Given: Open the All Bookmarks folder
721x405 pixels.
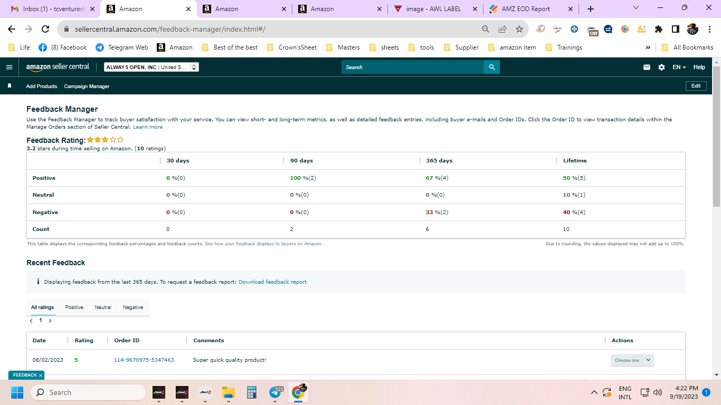Looking at the screenshot, I should coord(687,47).
